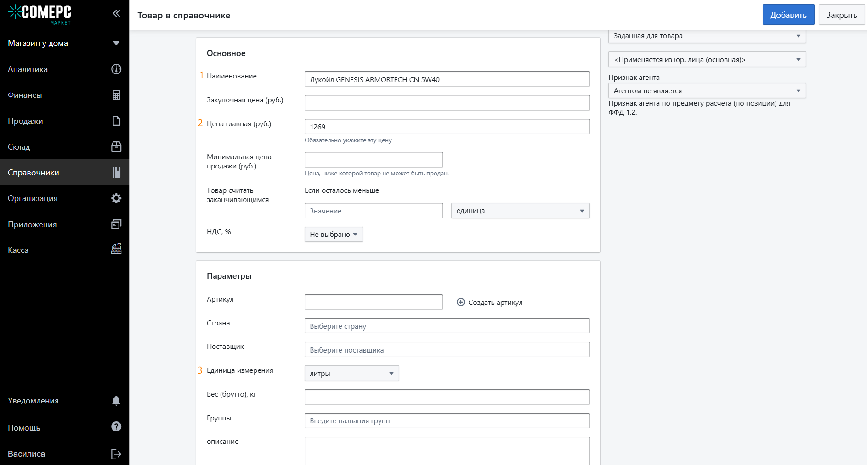Click the Организация gear icon
This screenshot has height=465, width=867.
click(x=116, y=198)
